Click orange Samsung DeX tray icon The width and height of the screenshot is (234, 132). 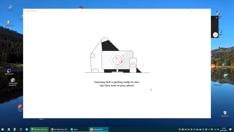pyautogui.click(x=183, y=129)
